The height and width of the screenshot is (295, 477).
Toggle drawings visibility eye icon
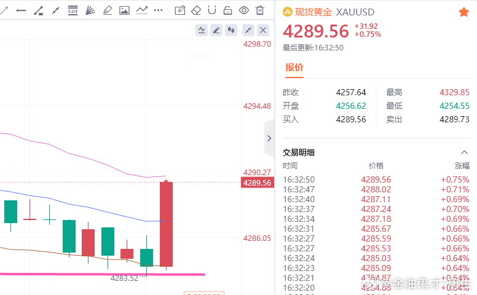[x=243, y=10]
